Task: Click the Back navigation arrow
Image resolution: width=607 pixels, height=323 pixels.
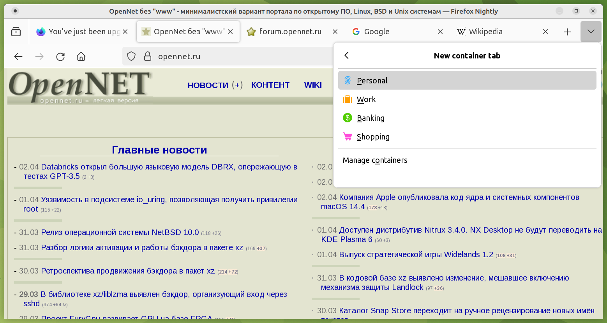Action: pyautogui.click(x=18, y=56)
